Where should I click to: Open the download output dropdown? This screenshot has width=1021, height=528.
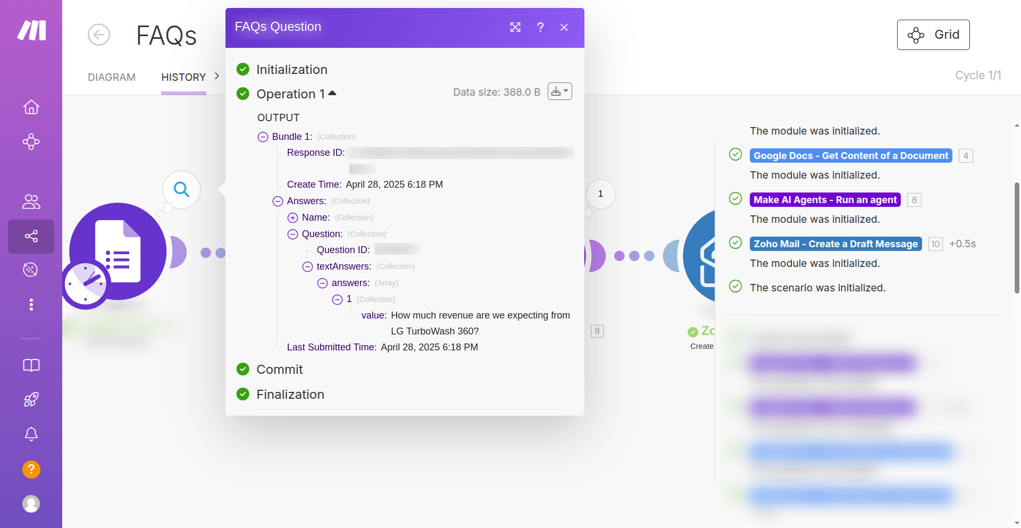click(x=559, y=91)
